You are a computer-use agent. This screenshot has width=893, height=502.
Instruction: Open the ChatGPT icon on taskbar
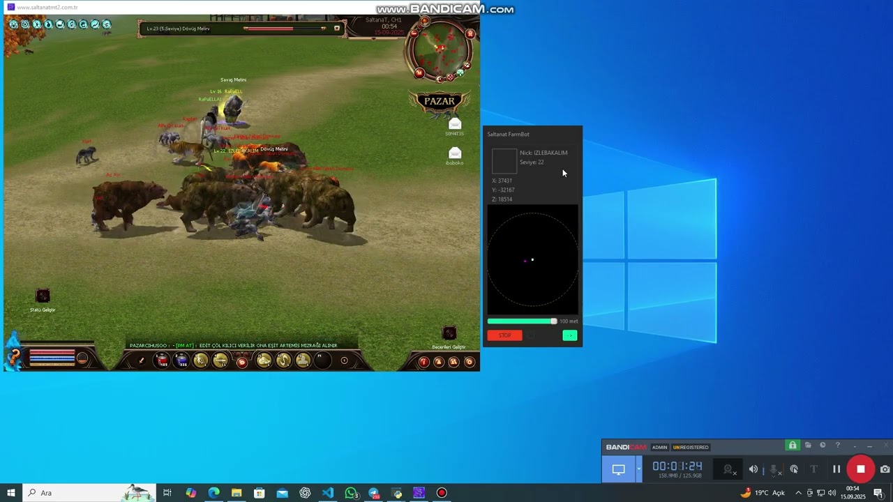click(305, 493)
